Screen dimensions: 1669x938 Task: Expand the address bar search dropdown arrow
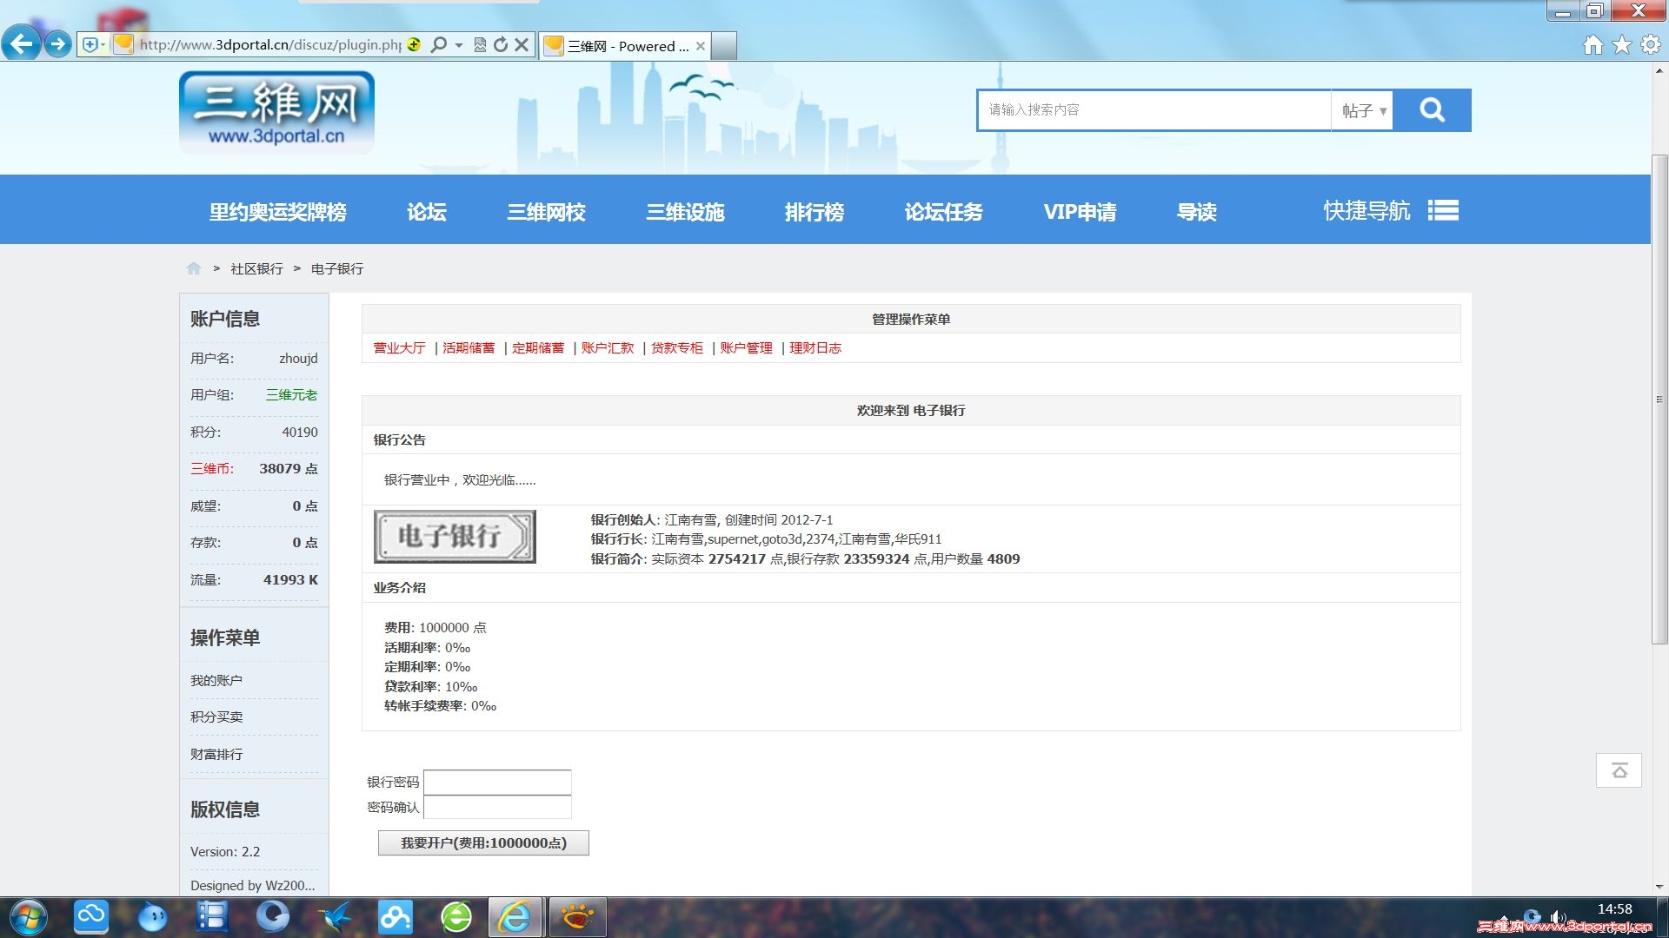pos(459,44)
